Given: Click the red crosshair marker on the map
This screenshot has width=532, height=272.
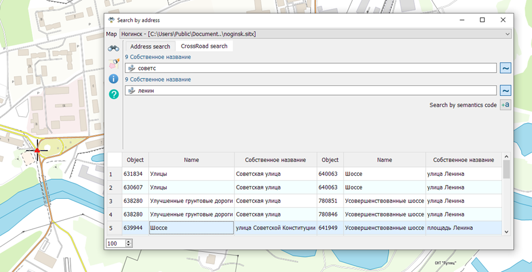Looking at the screenshot, I should (x=37, y=150).
